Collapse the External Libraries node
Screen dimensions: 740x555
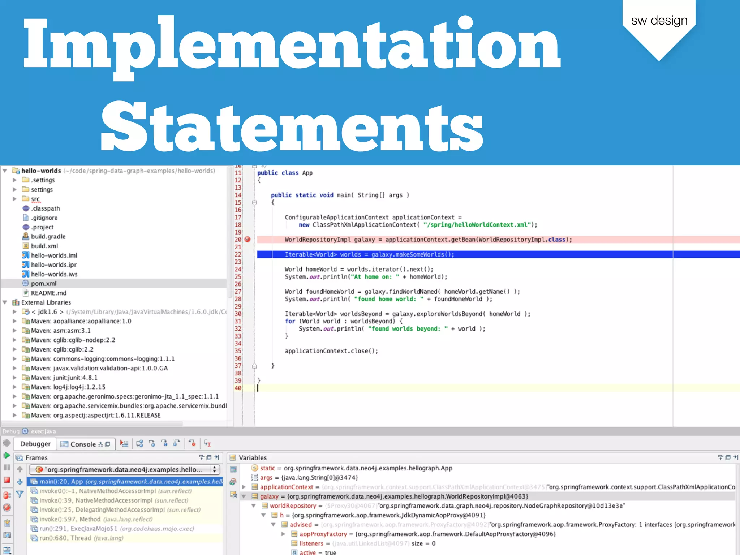point(5,302)
